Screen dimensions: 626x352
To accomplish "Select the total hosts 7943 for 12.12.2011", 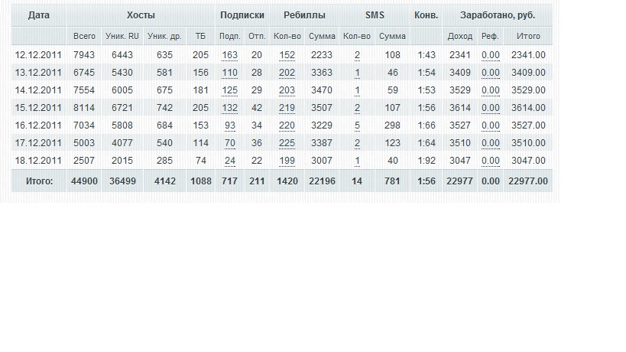I will (84, 55).
